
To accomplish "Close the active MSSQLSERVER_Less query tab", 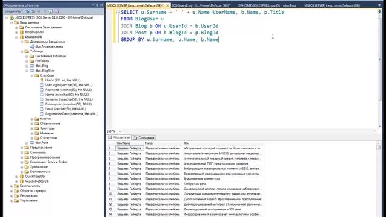I will (168, 5).
